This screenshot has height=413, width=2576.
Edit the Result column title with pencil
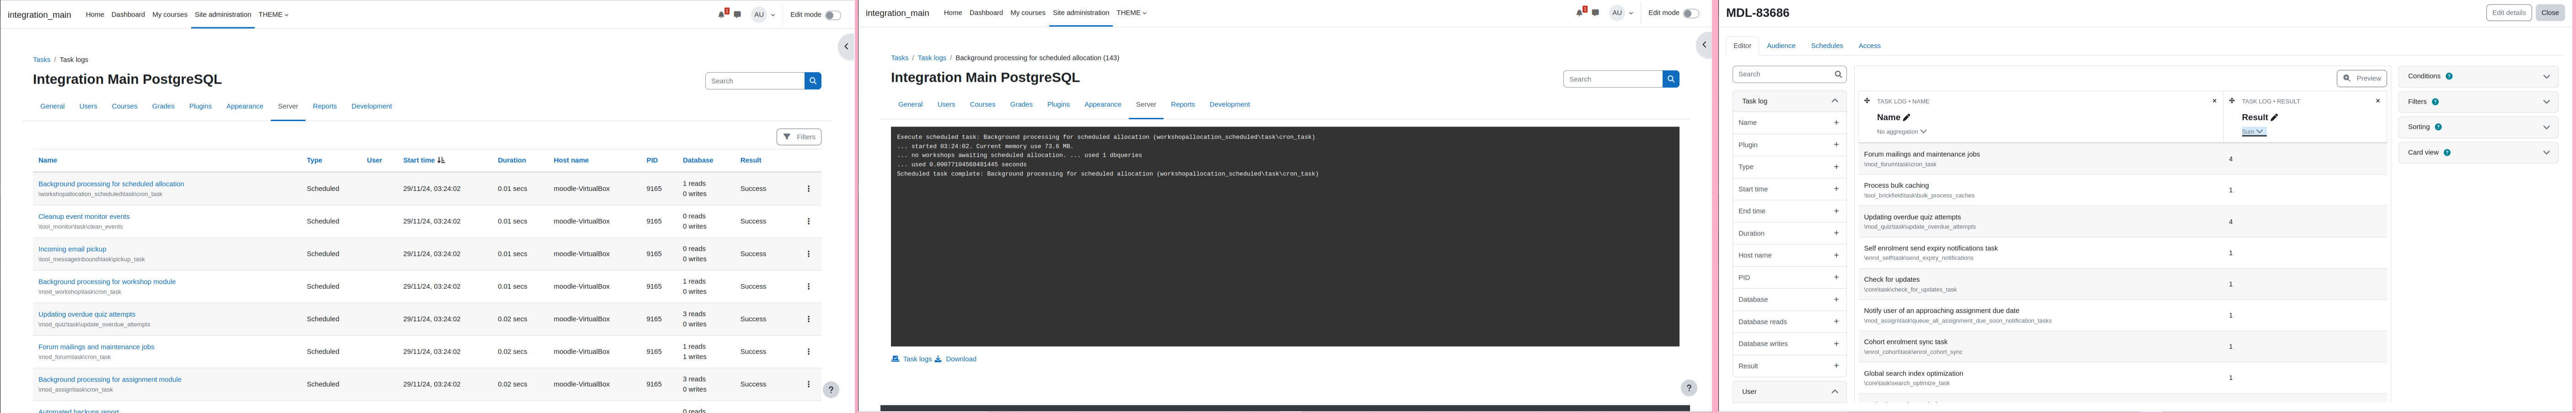2275,118
